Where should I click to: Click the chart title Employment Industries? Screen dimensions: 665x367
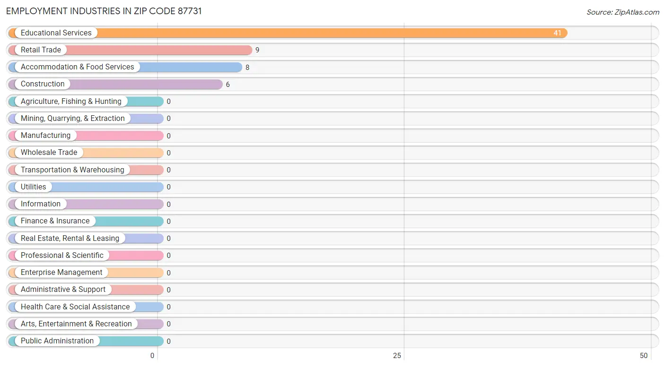pos(104,11)
